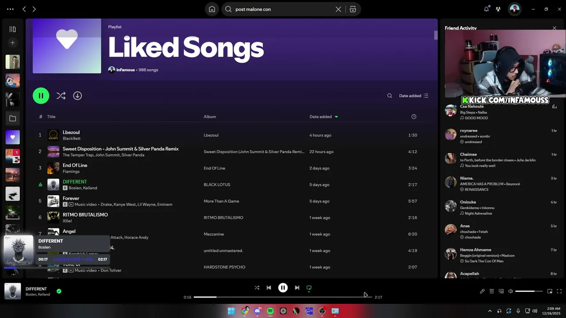The width and height of the screenshot is (566, 318).
Task: Seek on the song progress bar
Action: pyautogui.click(x=283, y=297)
